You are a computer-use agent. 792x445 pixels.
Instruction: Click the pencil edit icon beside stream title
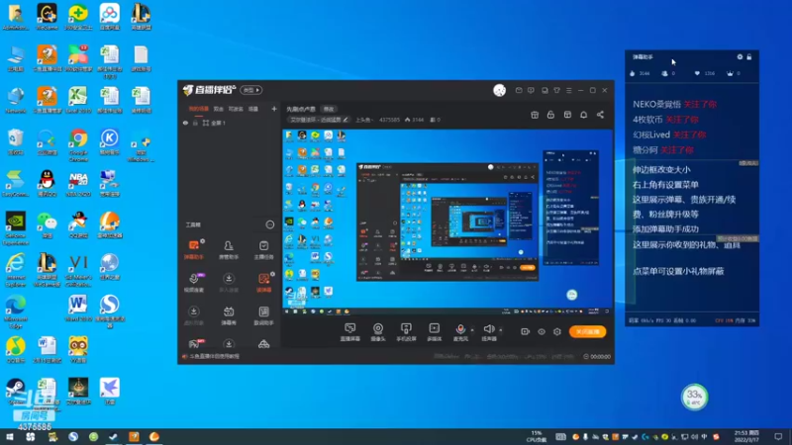pos(346,120)
